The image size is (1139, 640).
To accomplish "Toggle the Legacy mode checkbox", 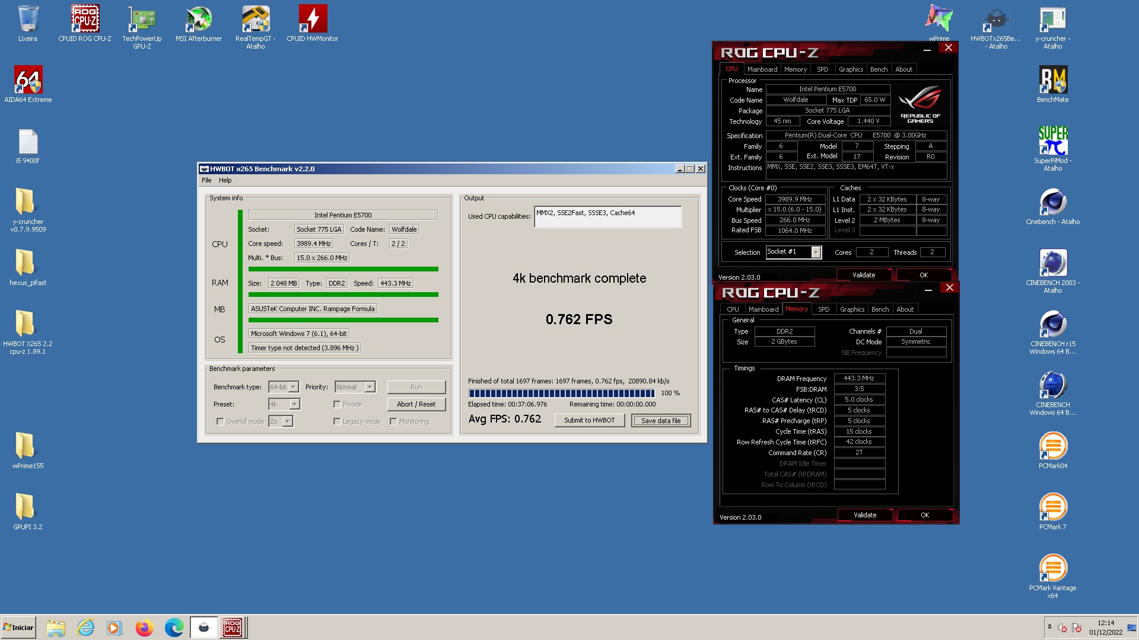I will 337,422.
